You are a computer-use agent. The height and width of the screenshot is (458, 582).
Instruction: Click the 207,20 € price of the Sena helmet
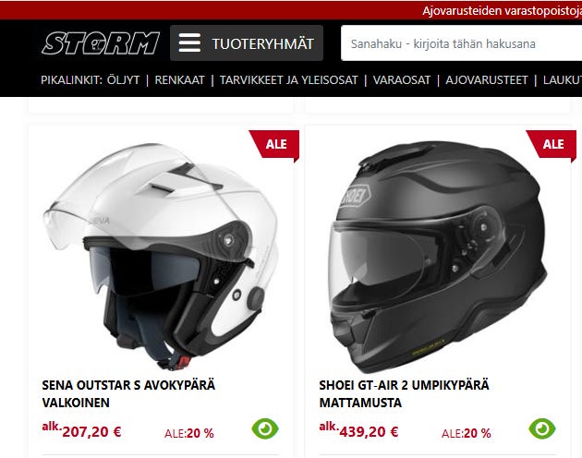pos(91,432)
